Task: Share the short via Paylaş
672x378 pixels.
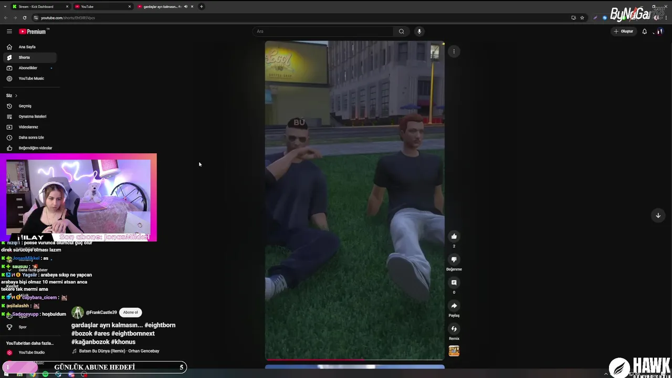Action: coord(454,306)
